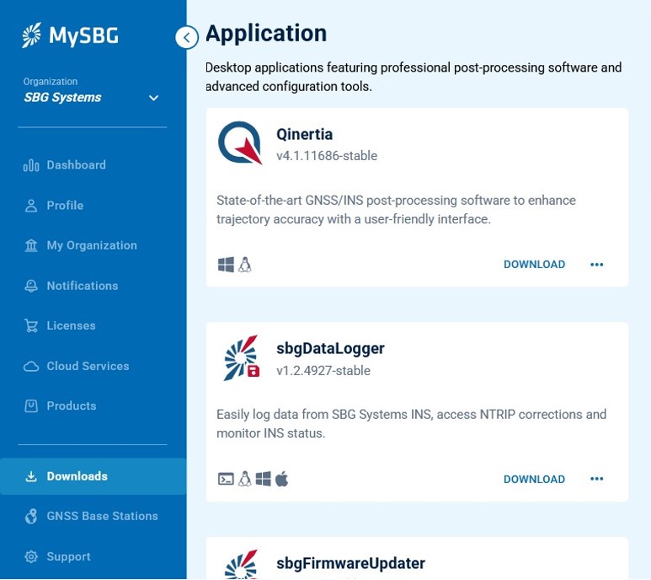Click the Licenses cart icon
Screen dimensions: 651x580
tap(31, 325)
